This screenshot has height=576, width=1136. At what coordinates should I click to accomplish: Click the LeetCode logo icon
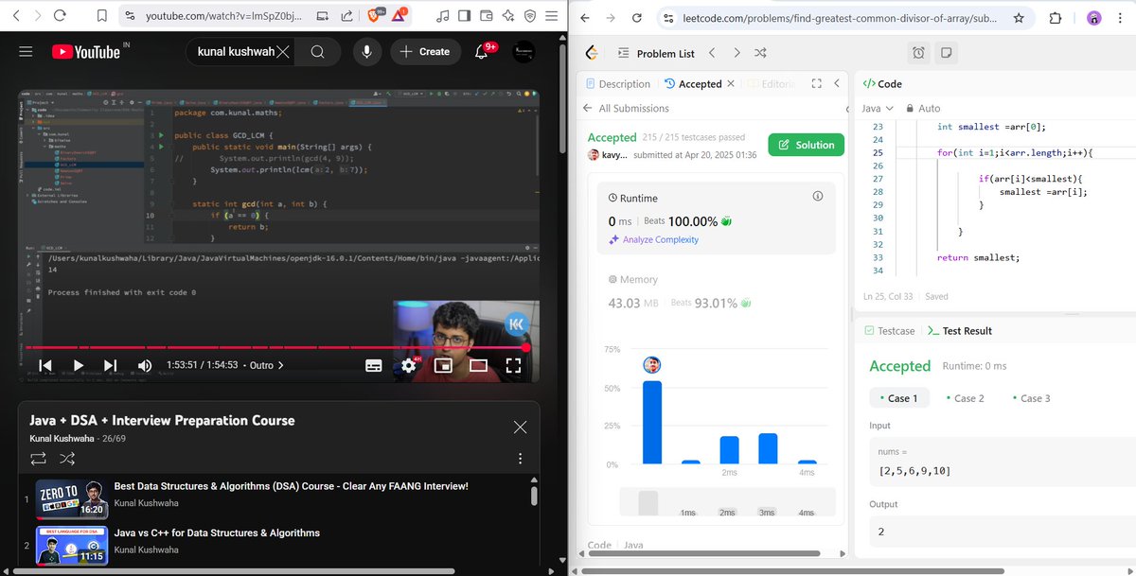(592, 53)
